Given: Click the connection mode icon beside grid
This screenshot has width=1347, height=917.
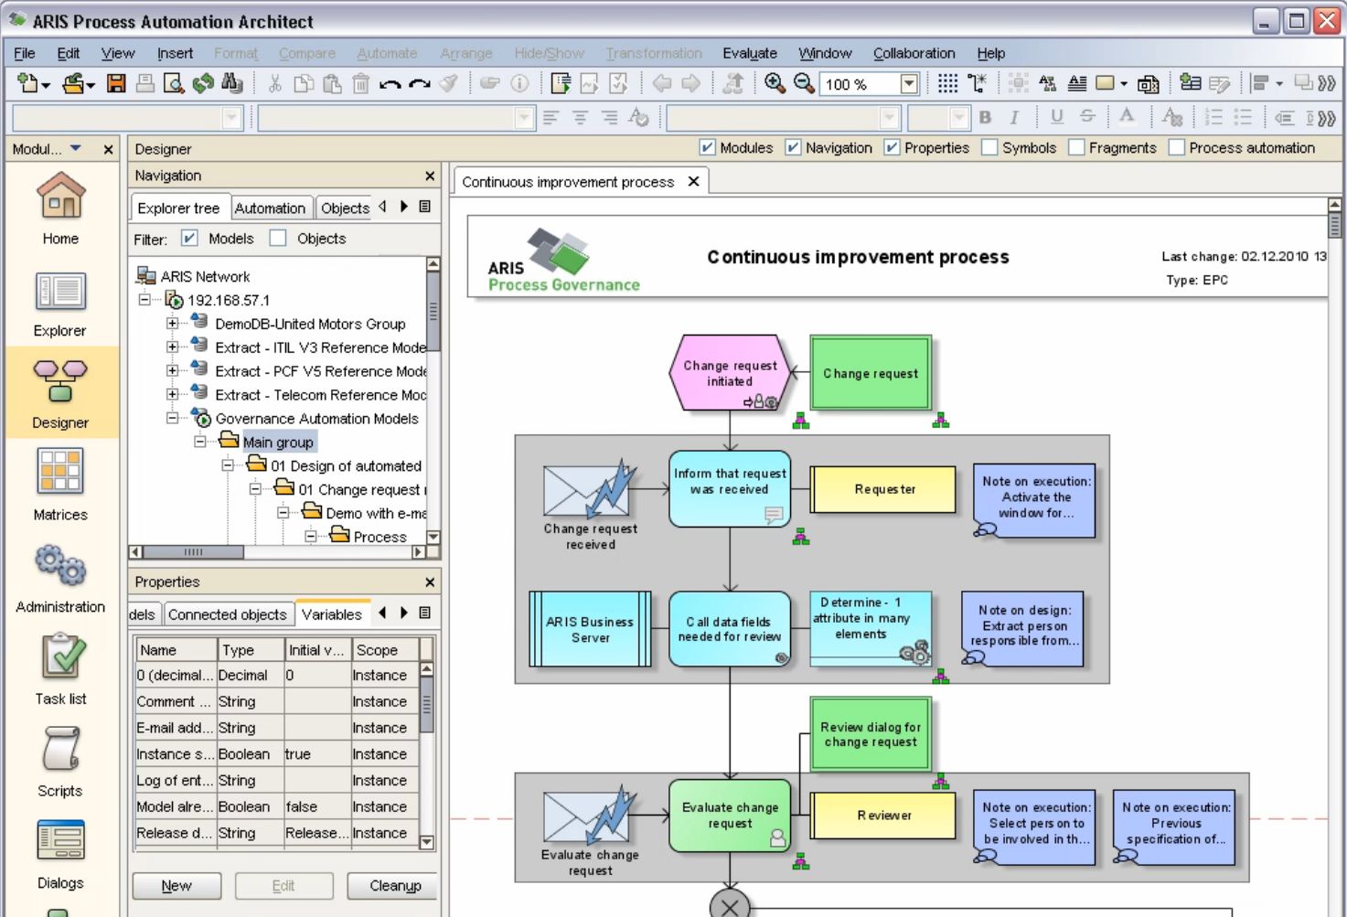Looking at the screenshot, I should [978, 83].
